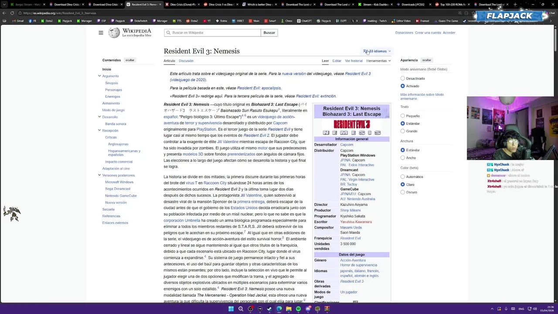Open the 33 idiomas language dropdown

377,51
